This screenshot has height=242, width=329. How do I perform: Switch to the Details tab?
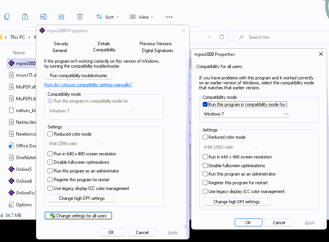pyautogui.click(x=104, y=44)
